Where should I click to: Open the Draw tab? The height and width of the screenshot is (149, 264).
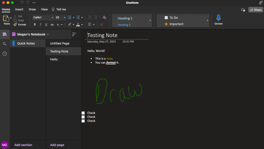pos(32,10)
